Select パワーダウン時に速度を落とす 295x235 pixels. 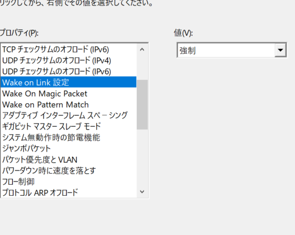(69, 170)
